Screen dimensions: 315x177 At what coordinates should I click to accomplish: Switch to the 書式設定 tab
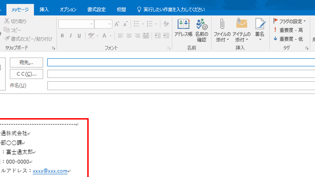coord(97,10)
